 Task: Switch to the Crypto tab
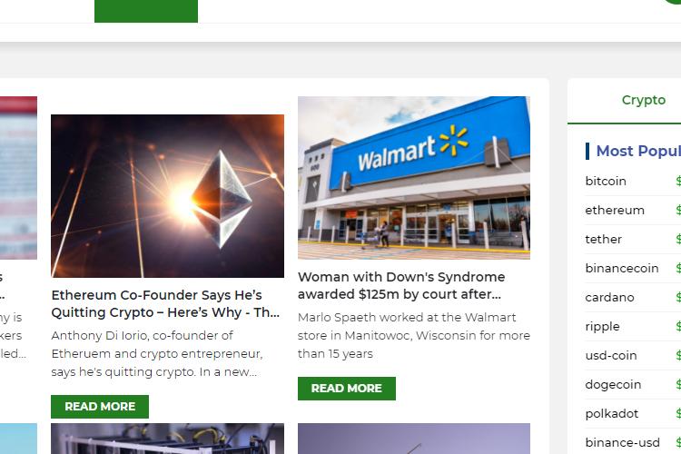click(643, 100)
